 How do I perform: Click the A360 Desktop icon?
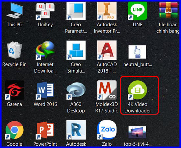76,91
